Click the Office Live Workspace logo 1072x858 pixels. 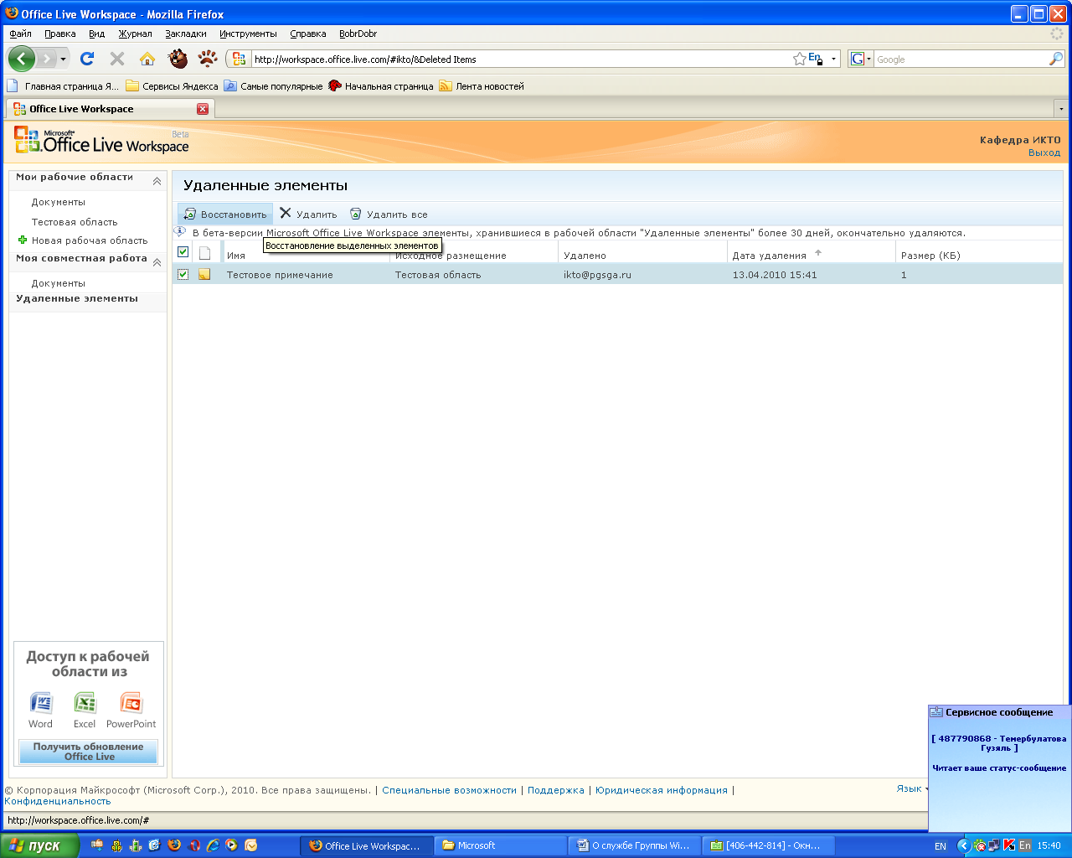click(x=101, y=141)
